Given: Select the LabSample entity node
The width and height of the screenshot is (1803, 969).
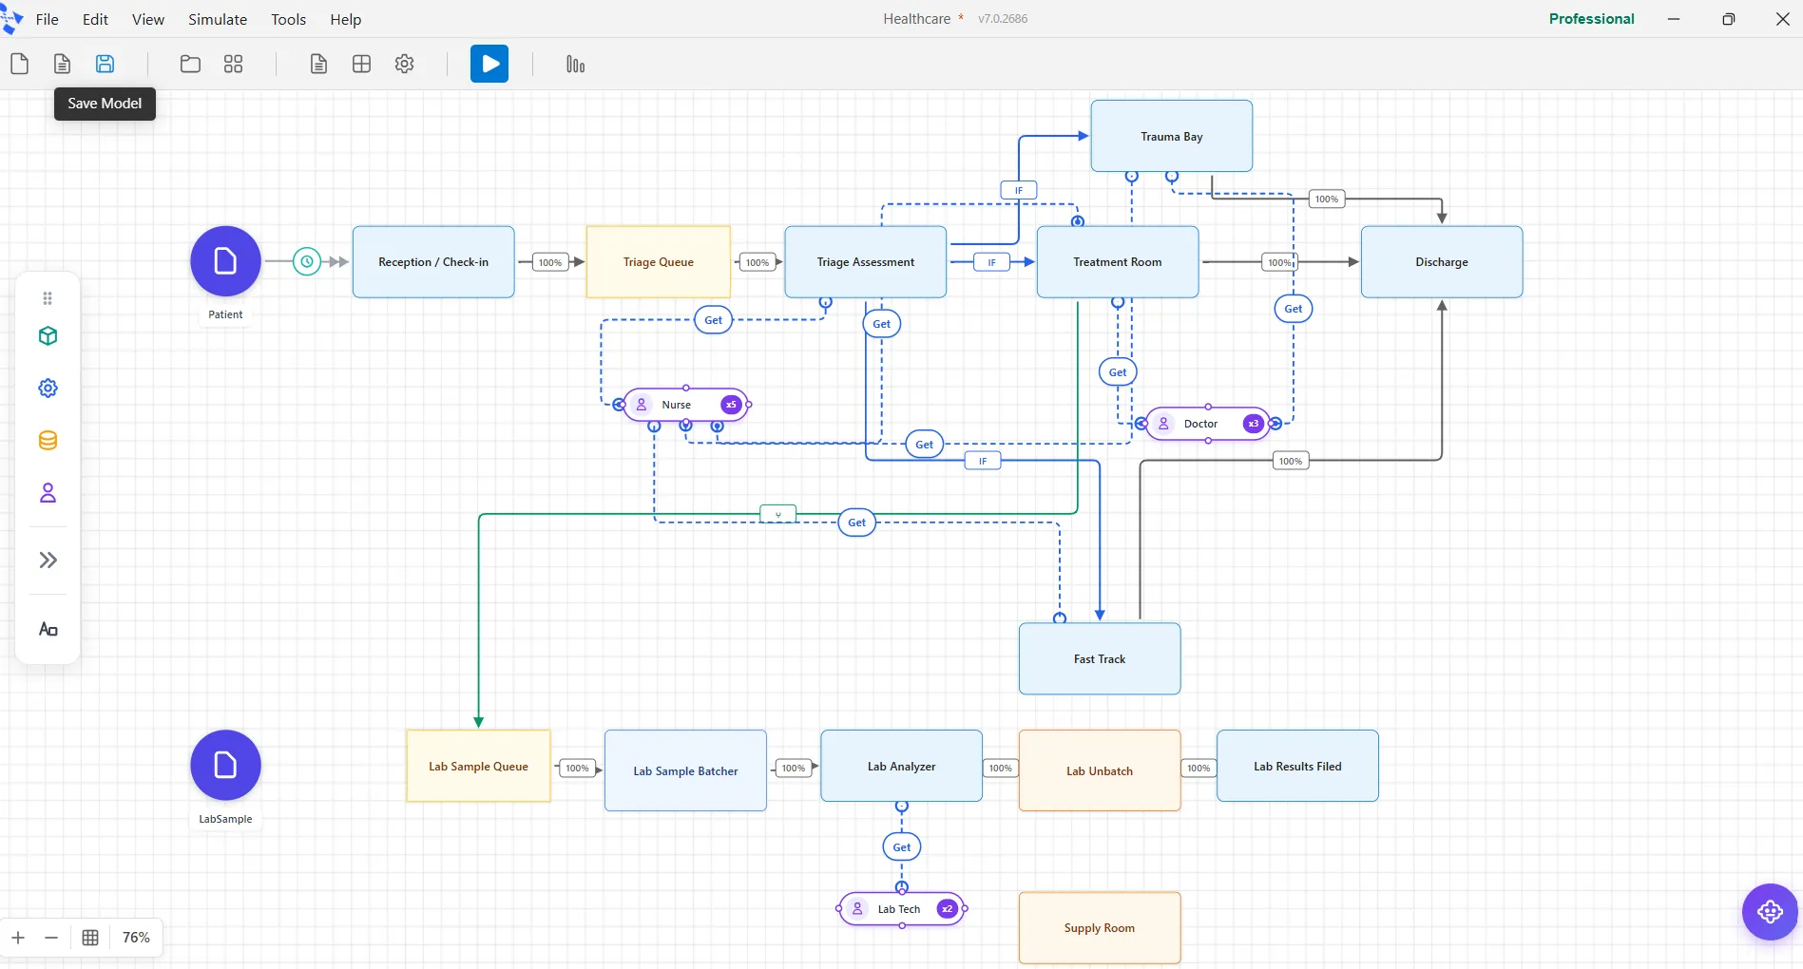Looking at the screenshot, I should [x=225, y=765].
